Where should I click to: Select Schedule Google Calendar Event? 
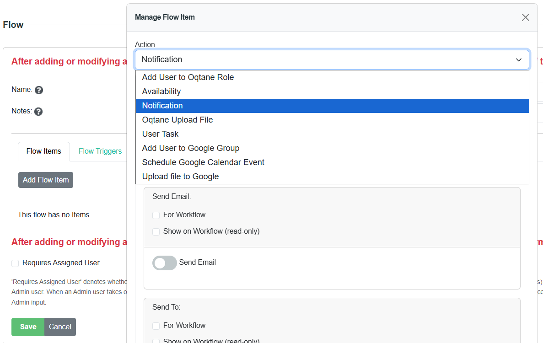[332, 162]
